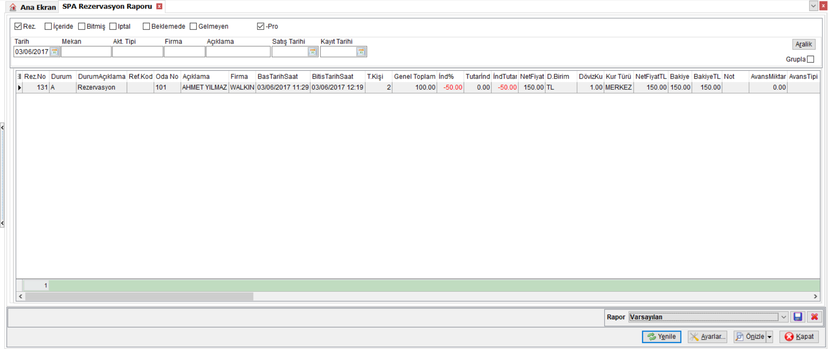This screenshot has height=349, width=828.
Task: Enable the Grupla checkbox
Action: pos(810,59)
